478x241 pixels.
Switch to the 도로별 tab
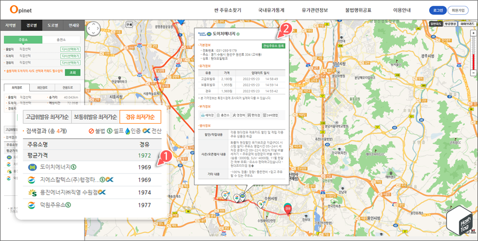(53, 25)
